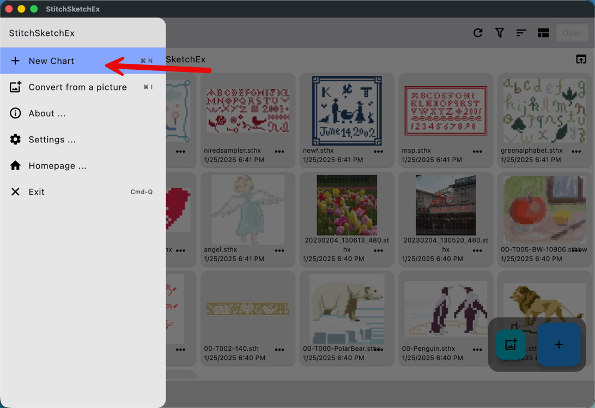Open more options for 00-T000-PolarBear.sthx

coord(378,350)
